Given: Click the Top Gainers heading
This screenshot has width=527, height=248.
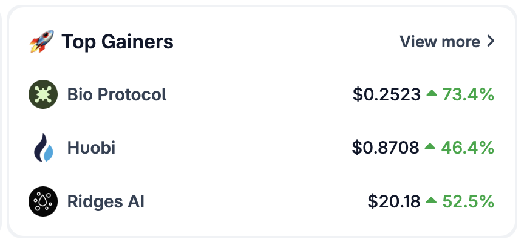Looking at the screenshot, I should [117, 42].
